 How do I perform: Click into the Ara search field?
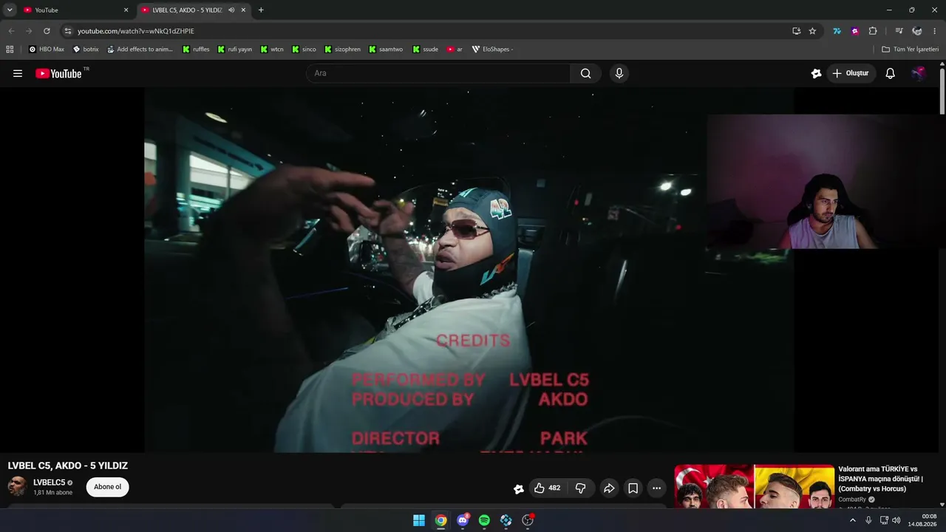pyautogui.click(x=438, y=73)
